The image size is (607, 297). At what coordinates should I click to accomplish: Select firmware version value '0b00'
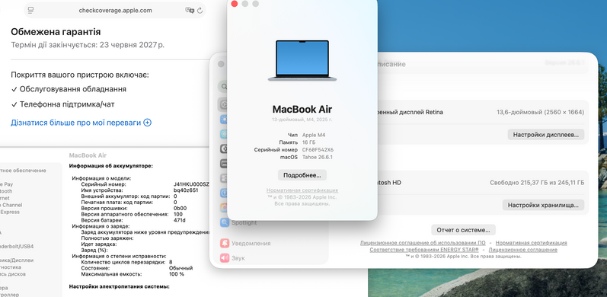pos(180,209)
